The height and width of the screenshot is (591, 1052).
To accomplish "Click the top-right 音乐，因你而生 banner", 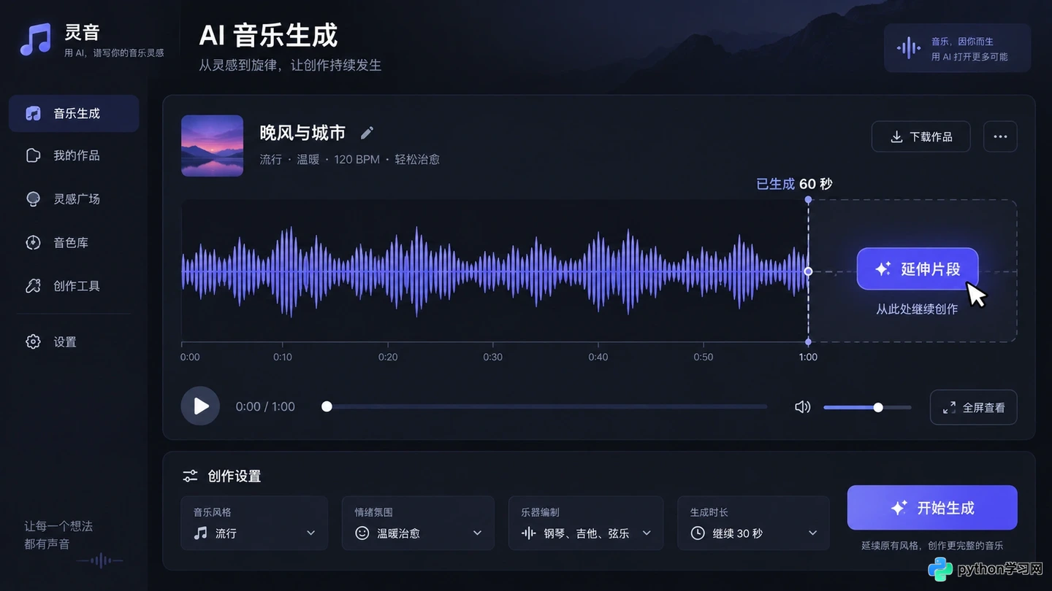I will 958,48.
